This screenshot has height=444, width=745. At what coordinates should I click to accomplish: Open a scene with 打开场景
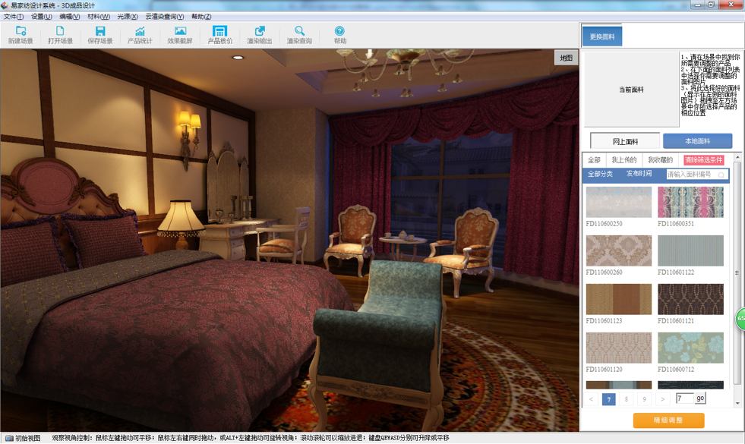click(x=60, y=35)
